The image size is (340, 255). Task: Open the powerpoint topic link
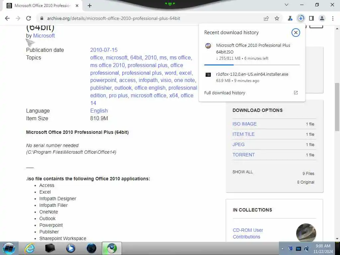click(x=103, y=80)
